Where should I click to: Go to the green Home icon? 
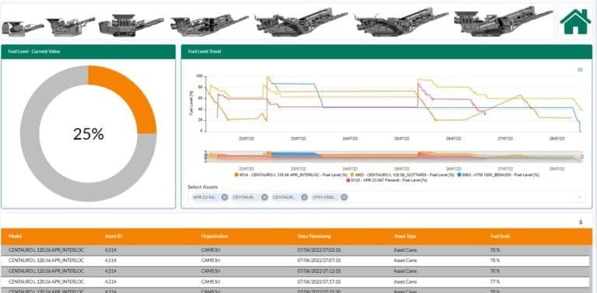coord(575,22)
